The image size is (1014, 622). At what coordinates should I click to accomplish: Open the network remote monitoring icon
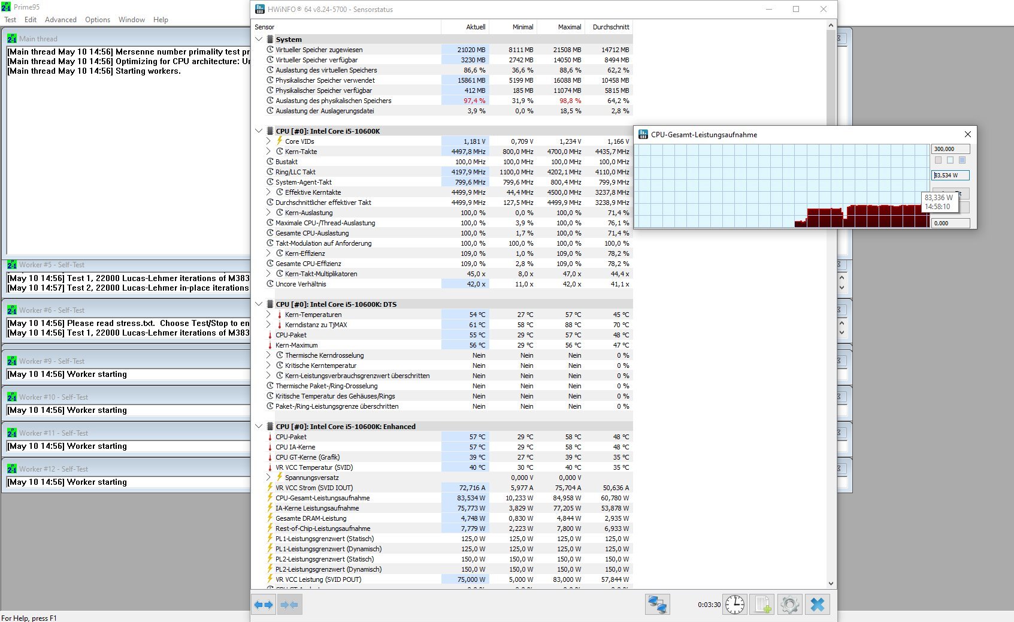(657, 605)
